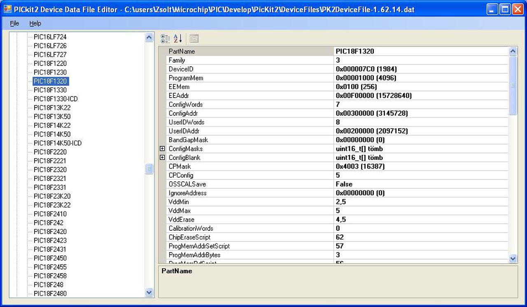Click the property grid scrollbar thumb

click(x=513, y=85)
